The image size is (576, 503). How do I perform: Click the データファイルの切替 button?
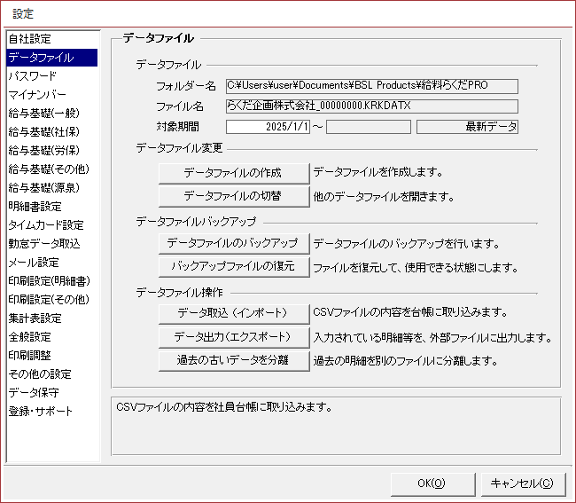(233, 195)
